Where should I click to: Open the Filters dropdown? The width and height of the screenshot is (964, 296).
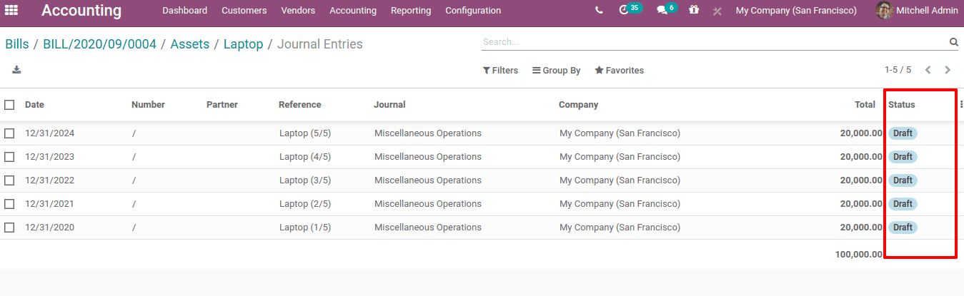[x=500, y=71]
